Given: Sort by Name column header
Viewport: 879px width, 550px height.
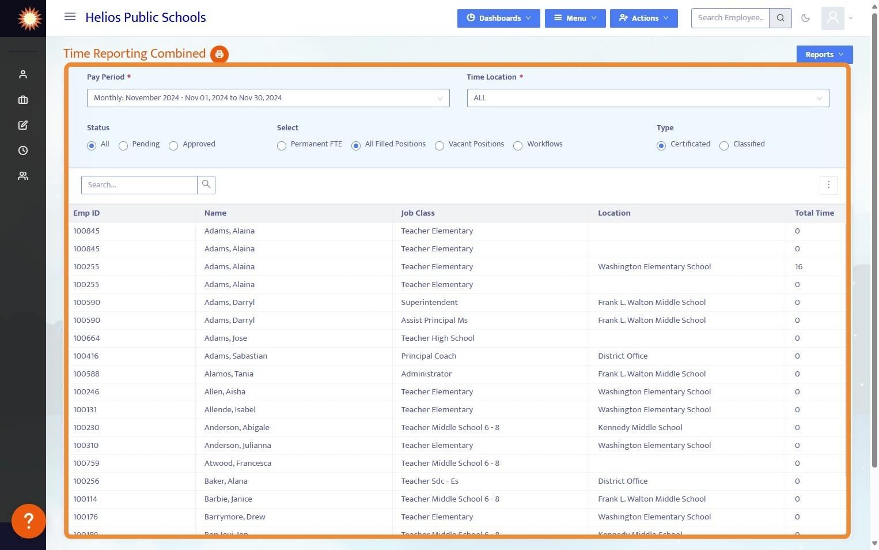Looking at the screenshot, I should click(215, 213).
